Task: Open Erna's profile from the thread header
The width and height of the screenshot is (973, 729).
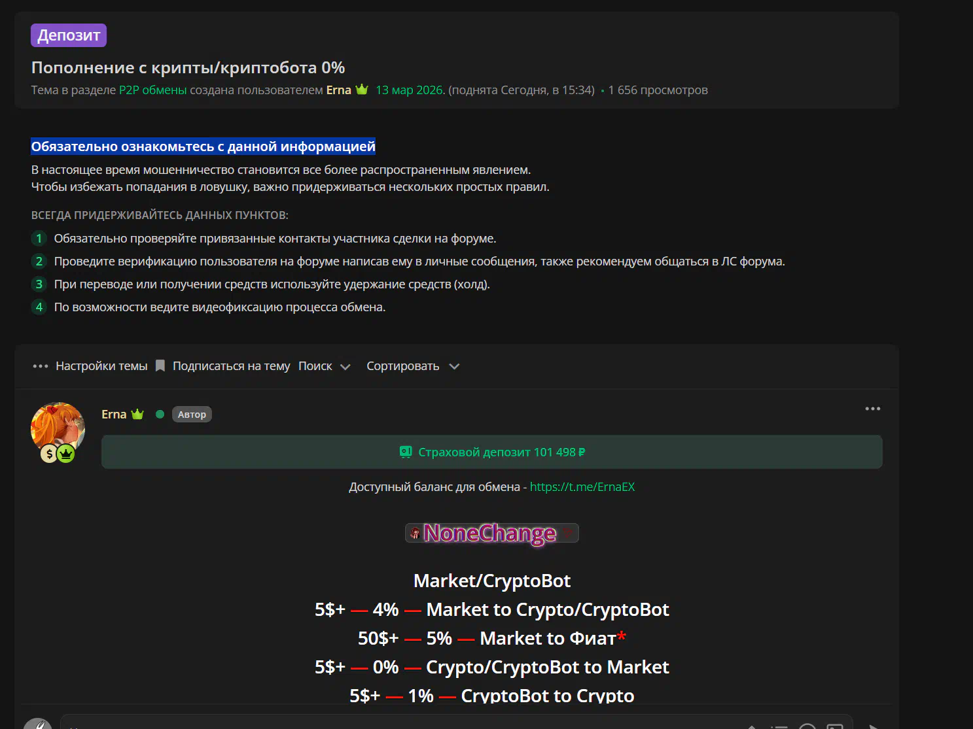Action: (338, 90)
